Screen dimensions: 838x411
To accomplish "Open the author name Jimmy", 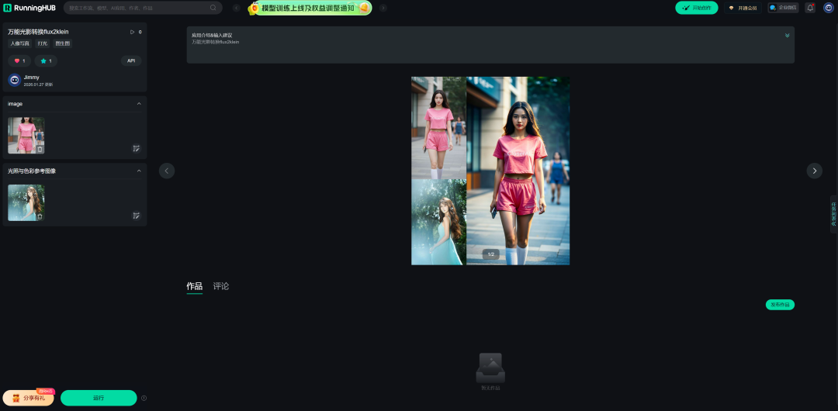I will click(x=32, y=78).
